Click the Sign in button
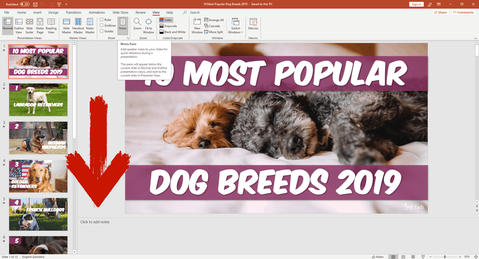This screenshot has height=259, width=479. pyautogui.click(x=416, y=4)
